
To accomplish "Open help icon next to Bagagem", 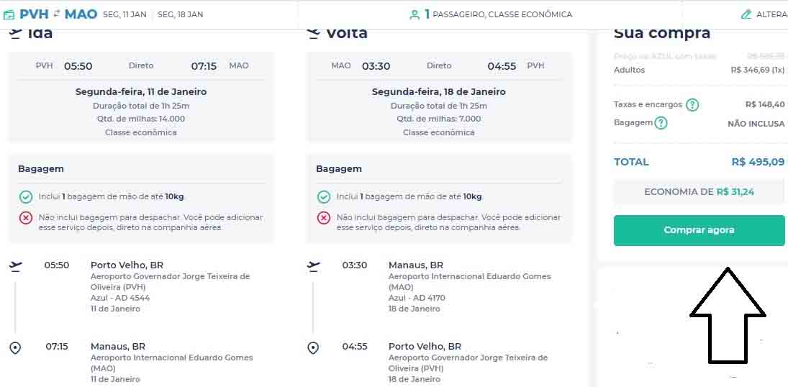I will 661,123.
